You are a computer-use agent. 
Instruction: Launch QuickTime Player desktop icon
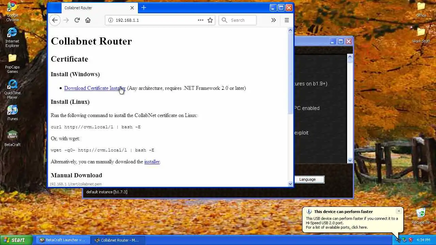click(x=12, y=89)
